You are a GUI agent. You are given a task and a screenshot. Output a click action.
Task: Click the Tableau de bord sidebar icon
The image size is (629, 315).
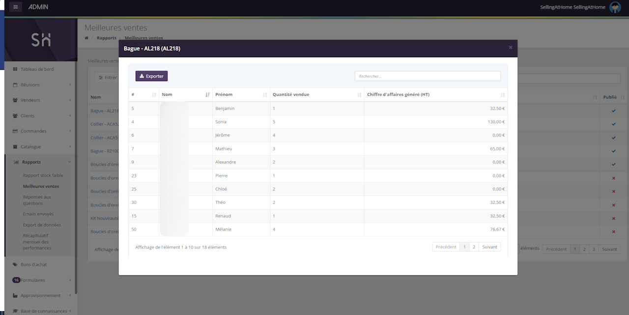pos(15,69)
